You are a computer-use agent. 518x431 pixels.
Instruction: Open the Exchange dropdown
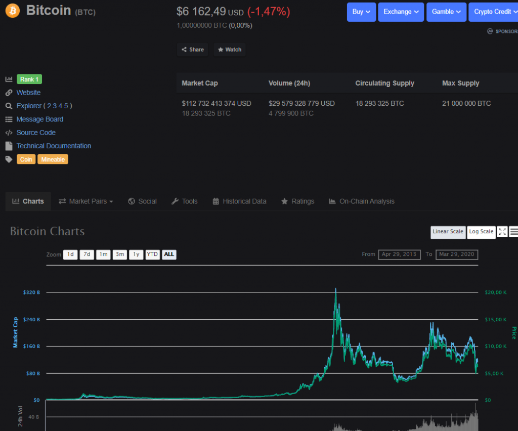coord(401,12)
